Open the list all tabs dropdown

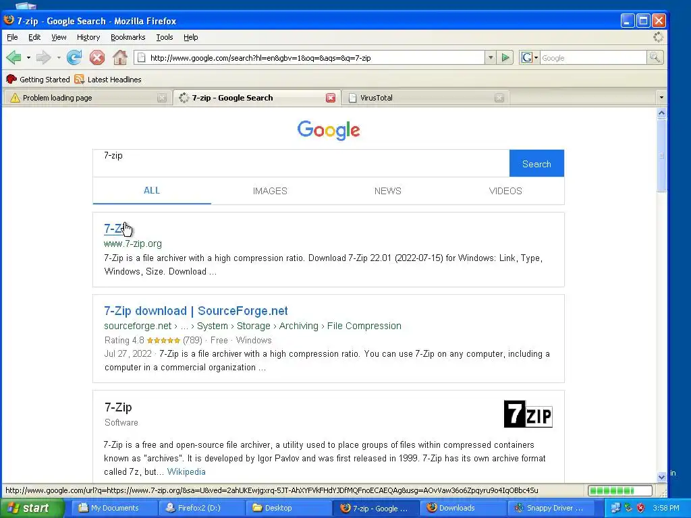(661, 97)
